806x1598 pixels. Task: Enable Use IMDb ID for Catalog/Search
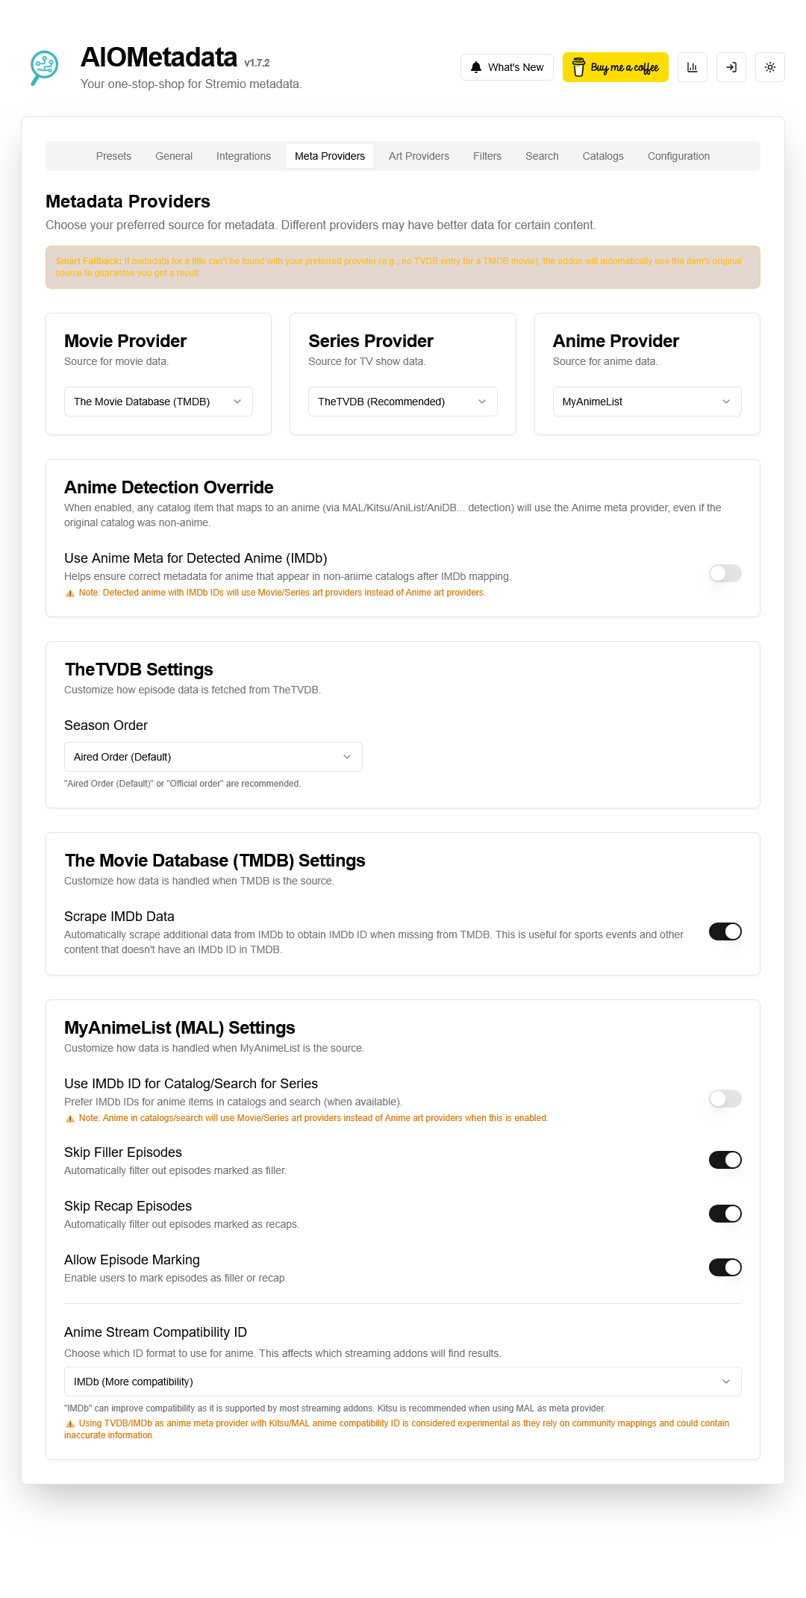click(x=724, y=1099)
